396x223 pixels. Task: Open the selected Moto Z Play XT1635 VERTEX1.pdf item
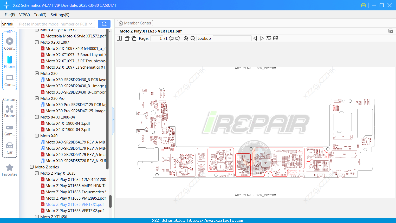click(x=72, y=205)
